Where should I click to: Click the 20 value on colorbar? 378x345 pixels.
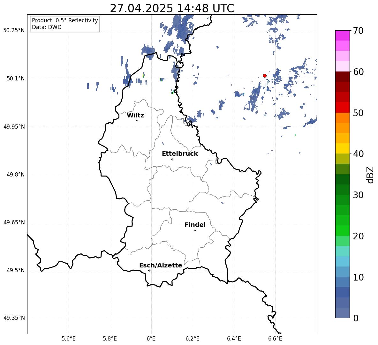(x=359, y=236)
